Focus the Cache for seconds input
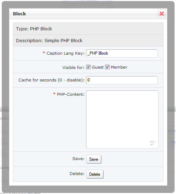 pyautogui.click(x=122, y=80)
